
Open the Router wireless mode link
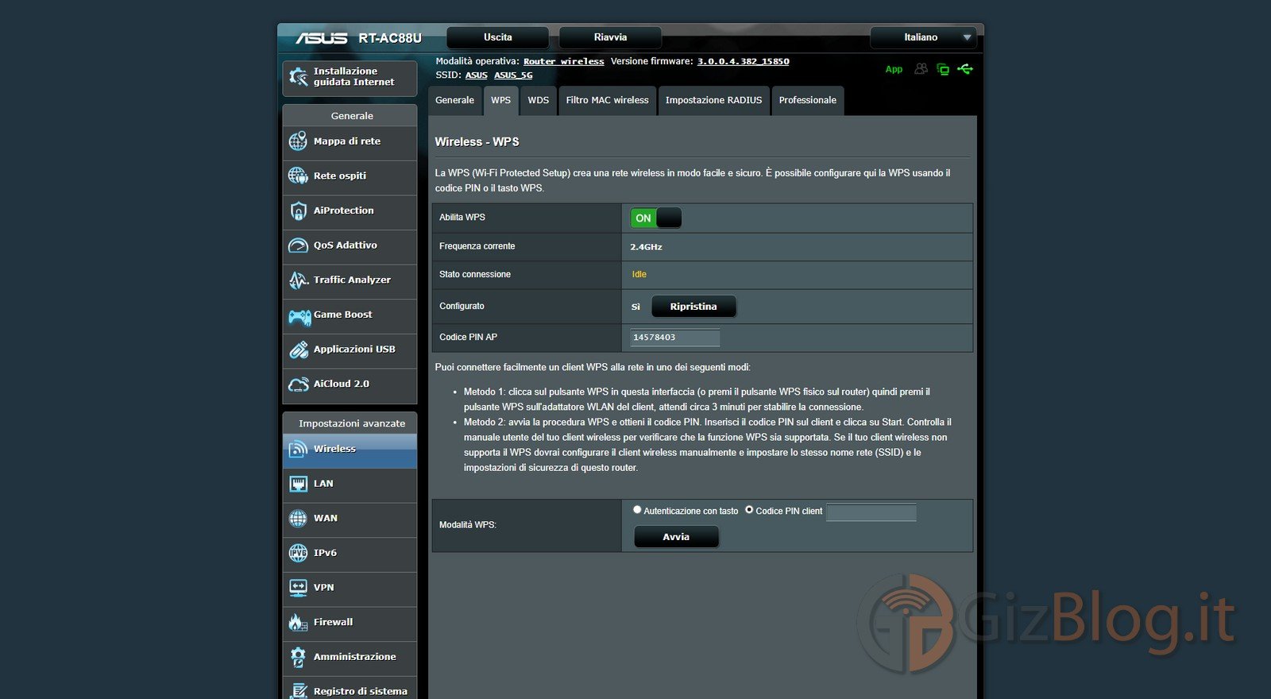coord(564,61)
